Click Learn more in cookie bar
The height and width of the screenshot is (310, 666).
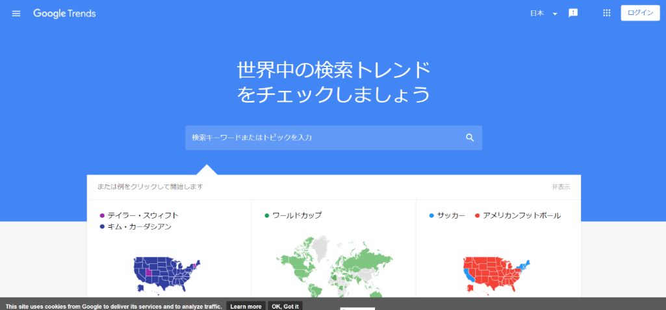[246, 307]
